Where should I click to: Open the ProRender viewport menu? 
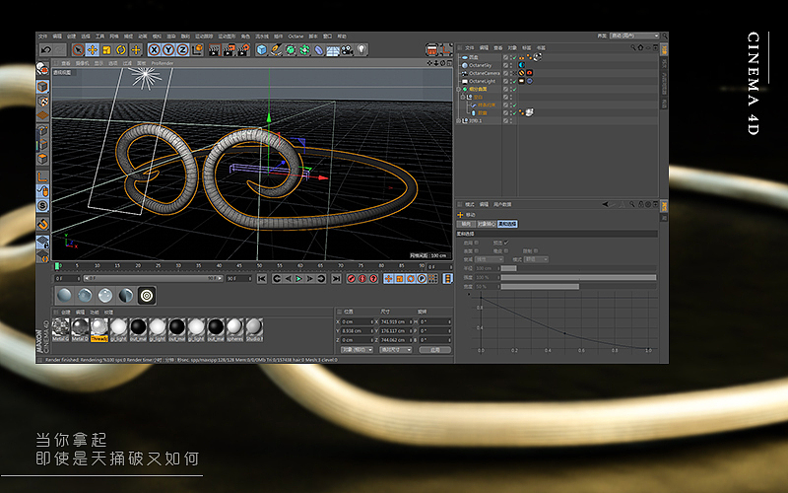coord(163,63)
